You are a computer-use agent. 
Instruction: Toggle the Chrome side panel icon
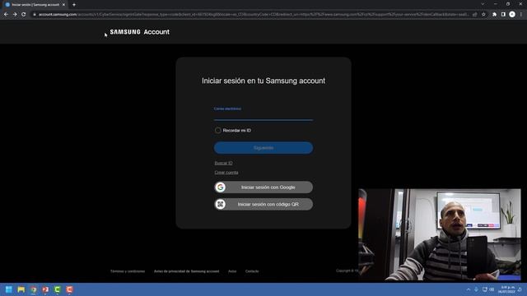[x=503, y=15]
